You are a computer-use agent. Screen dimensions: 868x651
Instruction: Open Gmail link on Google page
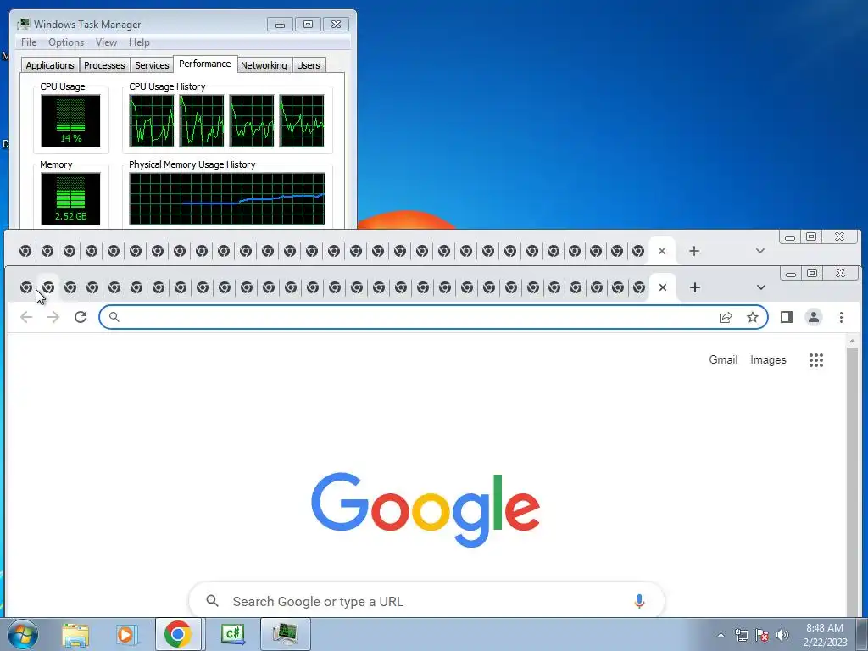click(723, 359)
